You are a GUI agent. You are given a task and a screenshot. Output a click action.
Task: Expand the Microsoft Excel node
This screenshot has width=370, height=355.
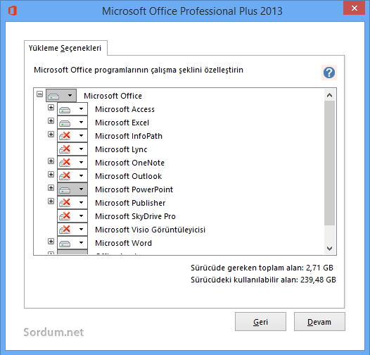[51, 121]
